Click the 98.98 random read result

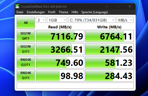(60, 75)
